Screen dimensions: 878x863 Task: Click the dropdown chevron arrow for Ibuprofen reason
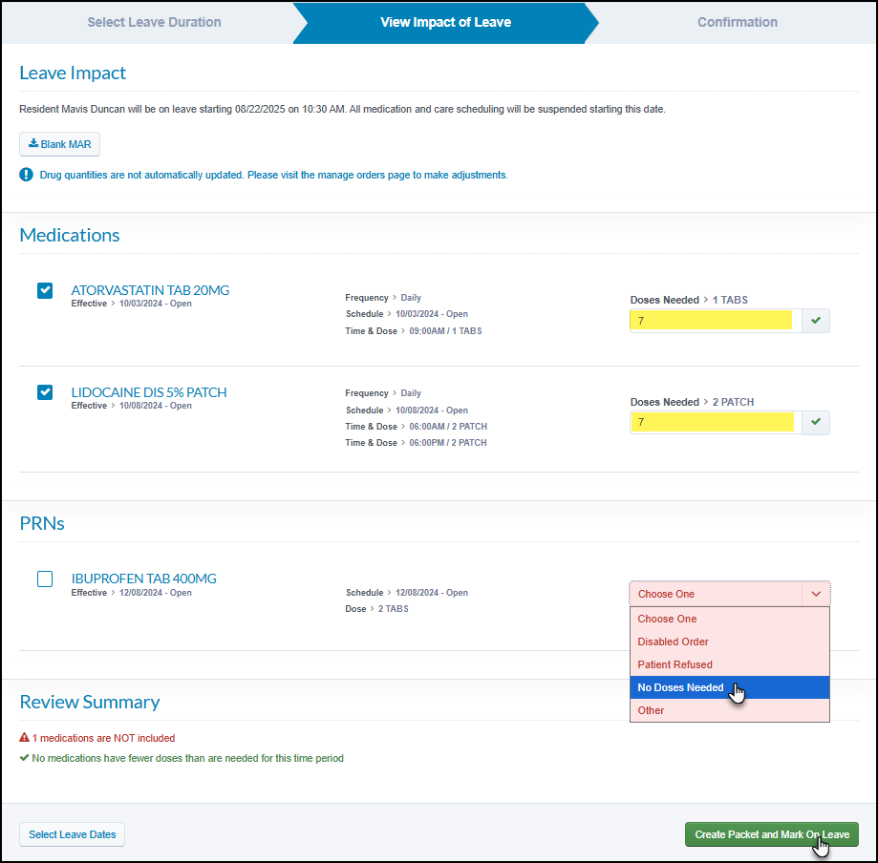pyautogui.click(x=816, y=594)
